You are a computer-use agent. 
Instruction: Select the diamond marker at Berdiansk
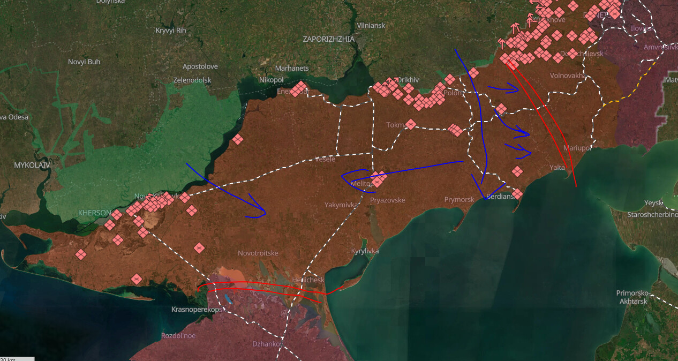point(517,194)
